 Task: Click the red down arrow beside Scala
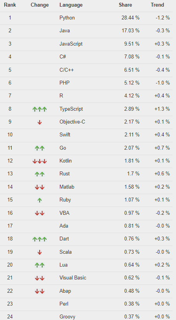40,252
